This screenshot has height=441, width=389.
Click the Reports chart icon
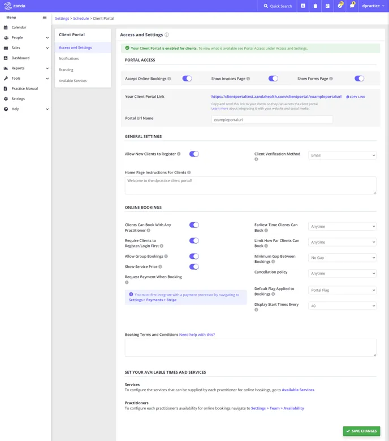(x=6, y=68)
